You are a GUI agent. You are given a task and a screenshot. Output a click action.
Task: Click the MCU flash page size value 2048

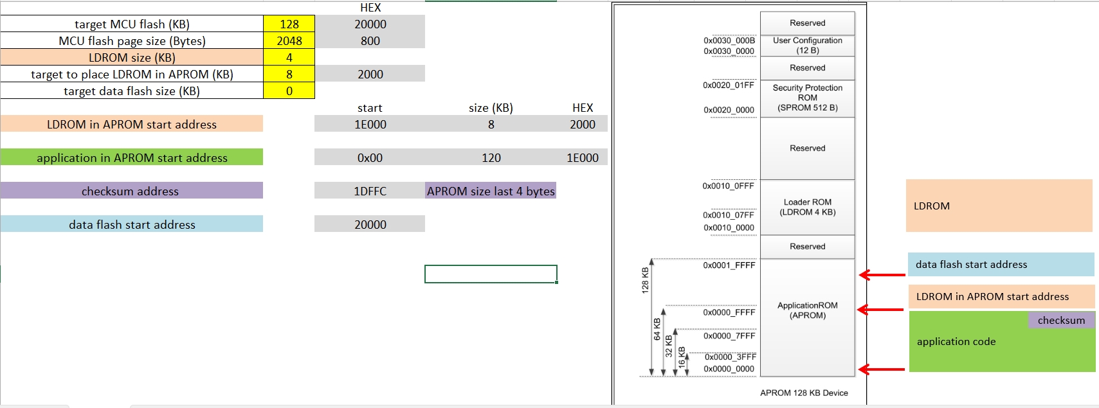[289, 40]
